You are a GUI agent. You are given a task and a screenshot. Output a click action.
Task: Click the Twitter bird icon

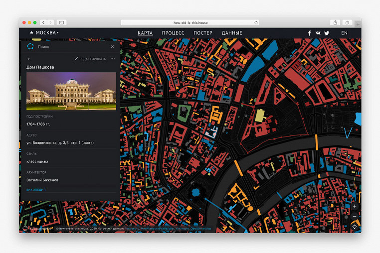pyautogui.click(x=327, y=33)
